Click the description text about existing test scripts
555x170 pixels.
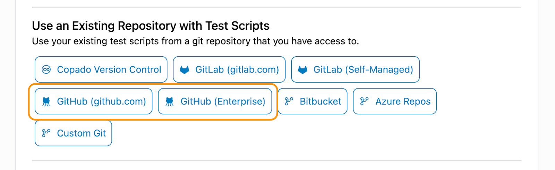click(195, 41)
